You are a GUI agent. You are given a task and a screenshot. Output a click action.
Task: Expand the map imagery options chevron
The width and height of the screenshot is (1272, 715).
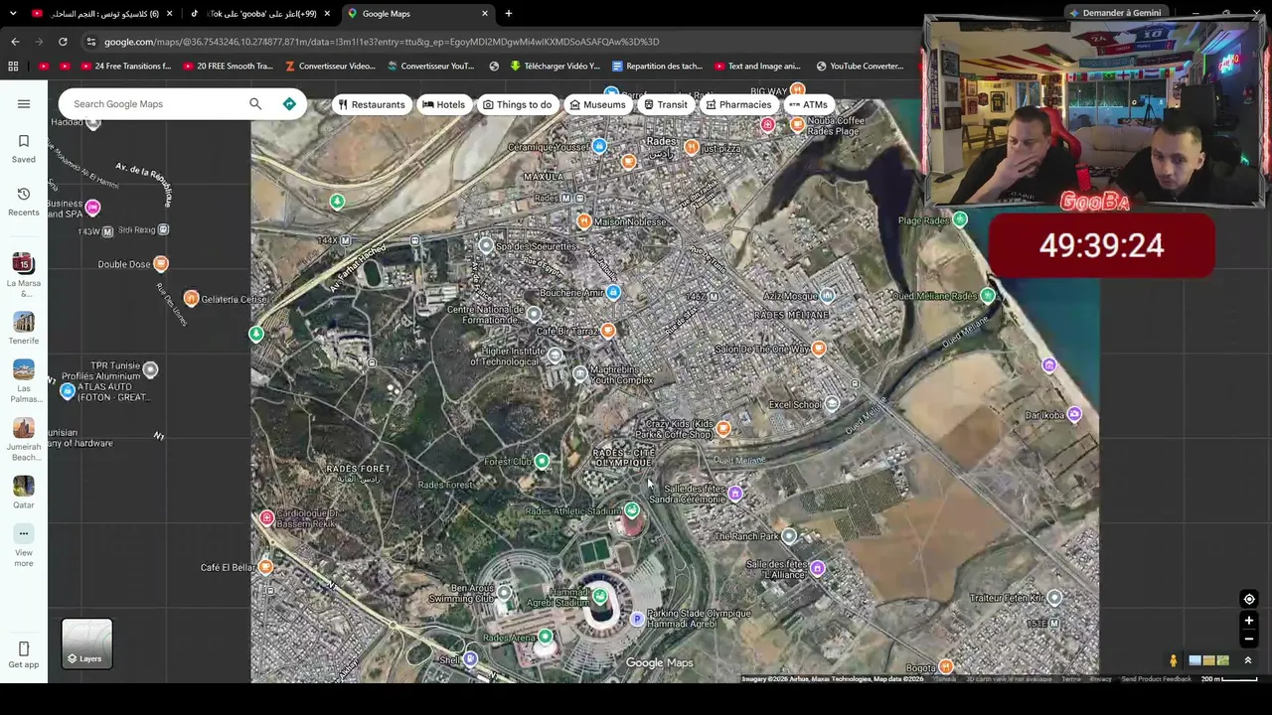click(x=1248, y=660)
